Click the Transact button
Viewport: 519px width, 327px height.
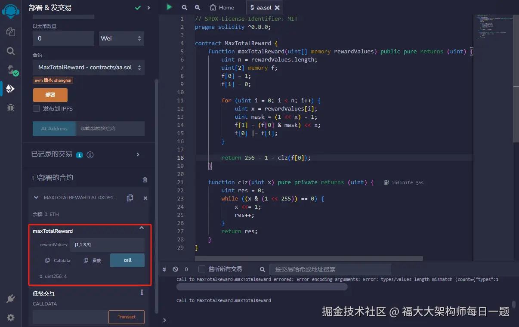click(127, 317)
